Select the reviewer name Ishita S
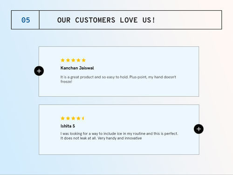The image size is (233, 175). pyautogui.click(x=68, y=126)
